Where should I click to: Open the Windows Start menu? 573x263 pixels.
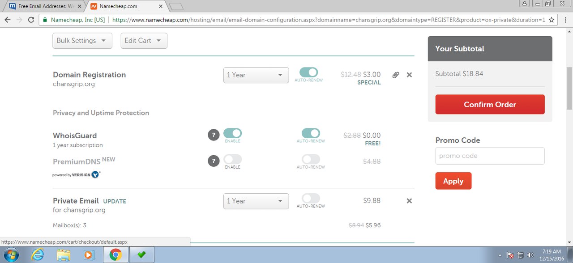coord(12,255)
